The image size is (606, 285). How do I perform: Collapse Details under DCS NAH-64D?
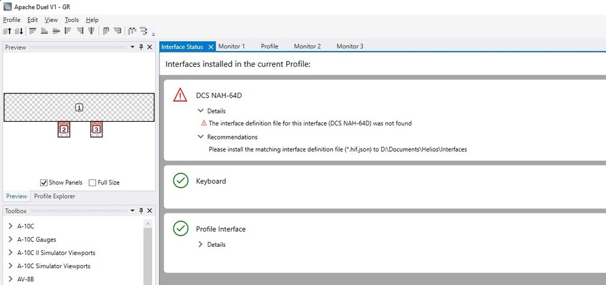[201, 111]
